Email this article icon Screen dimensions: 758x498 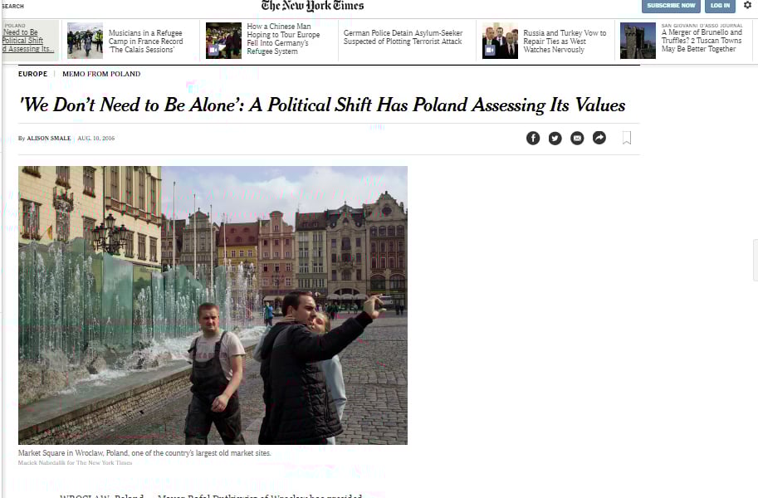(x=577, y=139)
